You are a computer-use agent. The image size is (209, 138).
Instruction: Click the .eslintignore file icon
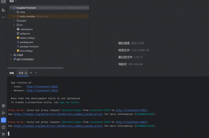point(18,29)
